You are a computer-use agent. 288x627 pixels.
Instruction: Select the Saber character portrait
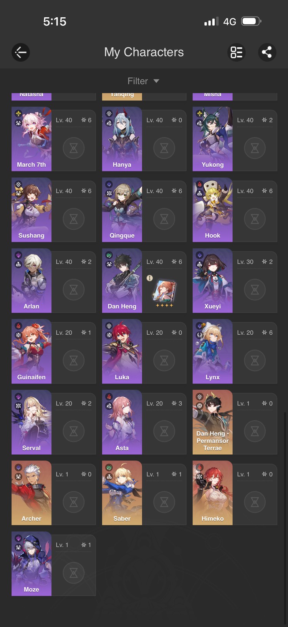pos(122,493)
